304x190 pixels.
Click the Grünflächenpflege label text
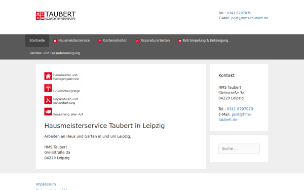[66, 91]
